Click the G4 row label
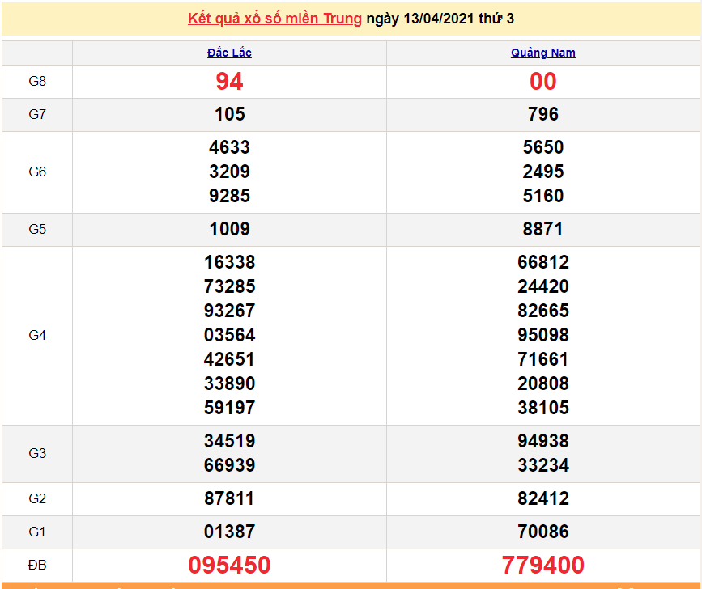Screen dimensions: 702x589 37,335
